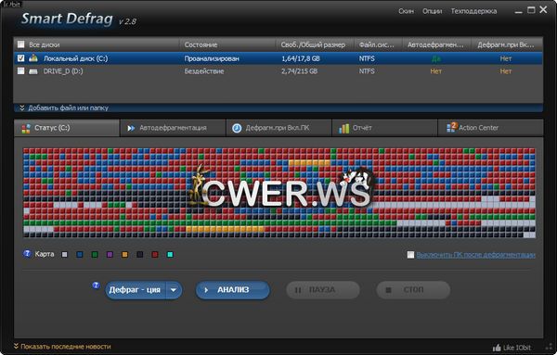Click the Файл.сис... column header
Image resolution: width=557 pixels, height=355 pixels.
(379, 44)
